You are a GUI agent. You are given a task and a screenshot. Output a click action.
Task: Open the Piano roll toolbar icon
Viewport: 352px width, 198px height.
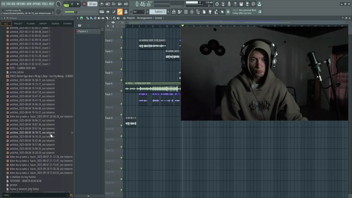click(180, 12)
